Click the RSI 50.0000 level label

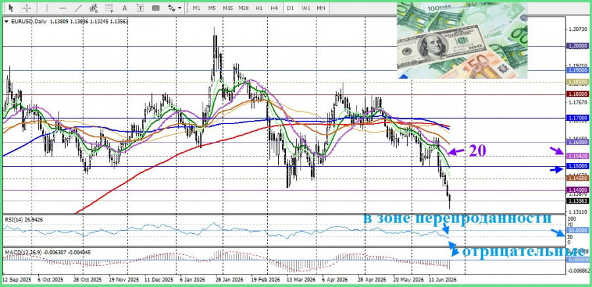[578, 231]
